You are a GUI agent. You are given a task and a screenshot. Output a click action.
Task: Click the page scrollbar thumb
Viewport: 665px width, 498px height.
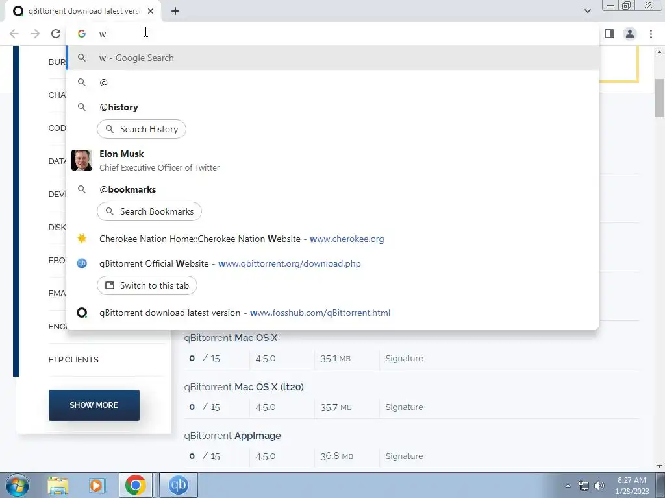pyautogui.click(x=659, y=98)
